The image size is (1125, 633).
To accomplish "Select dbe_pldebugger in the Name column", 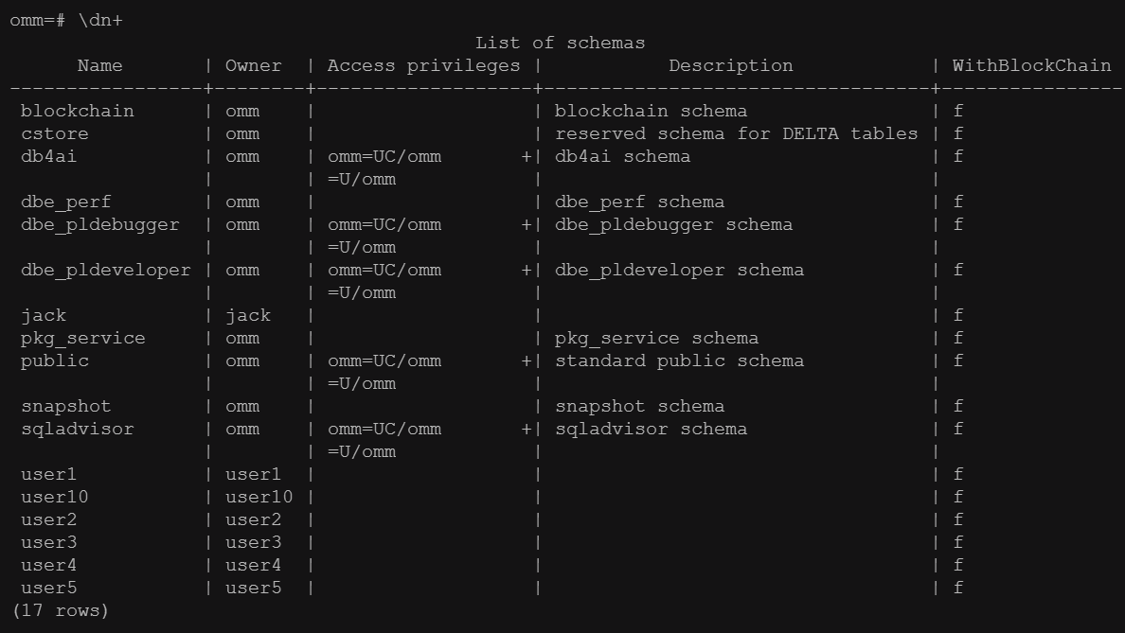I will (99, 224).
